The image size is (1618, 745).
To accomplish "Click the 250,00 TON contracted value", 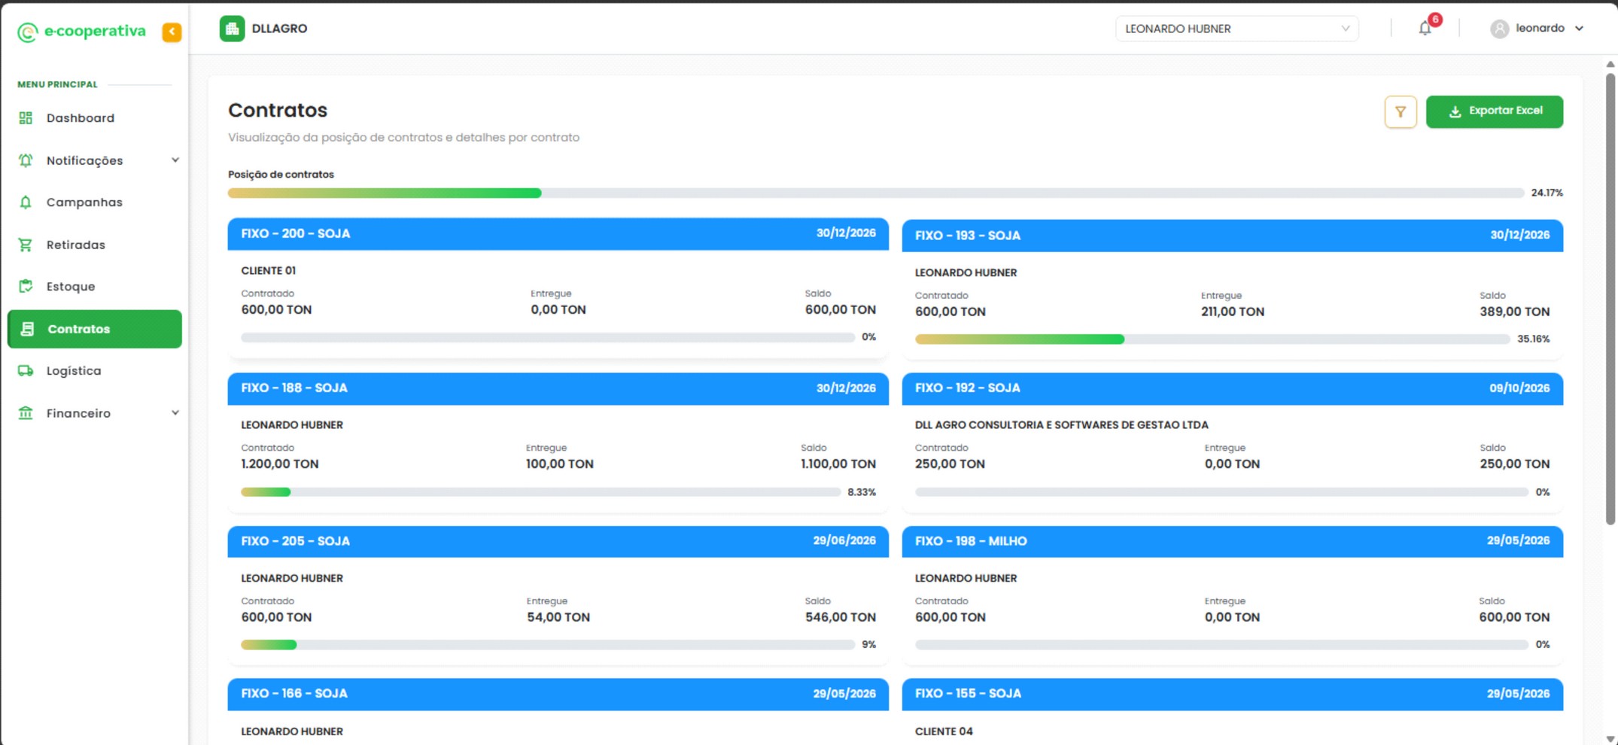I will pyautogui.click(x=950, y=464).
